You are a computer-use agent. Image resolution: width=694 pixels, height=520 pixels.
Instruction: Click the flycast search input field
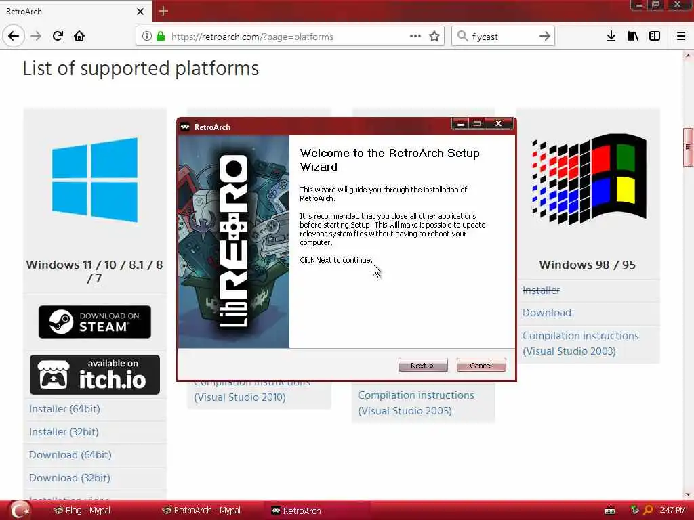(502, 37)
